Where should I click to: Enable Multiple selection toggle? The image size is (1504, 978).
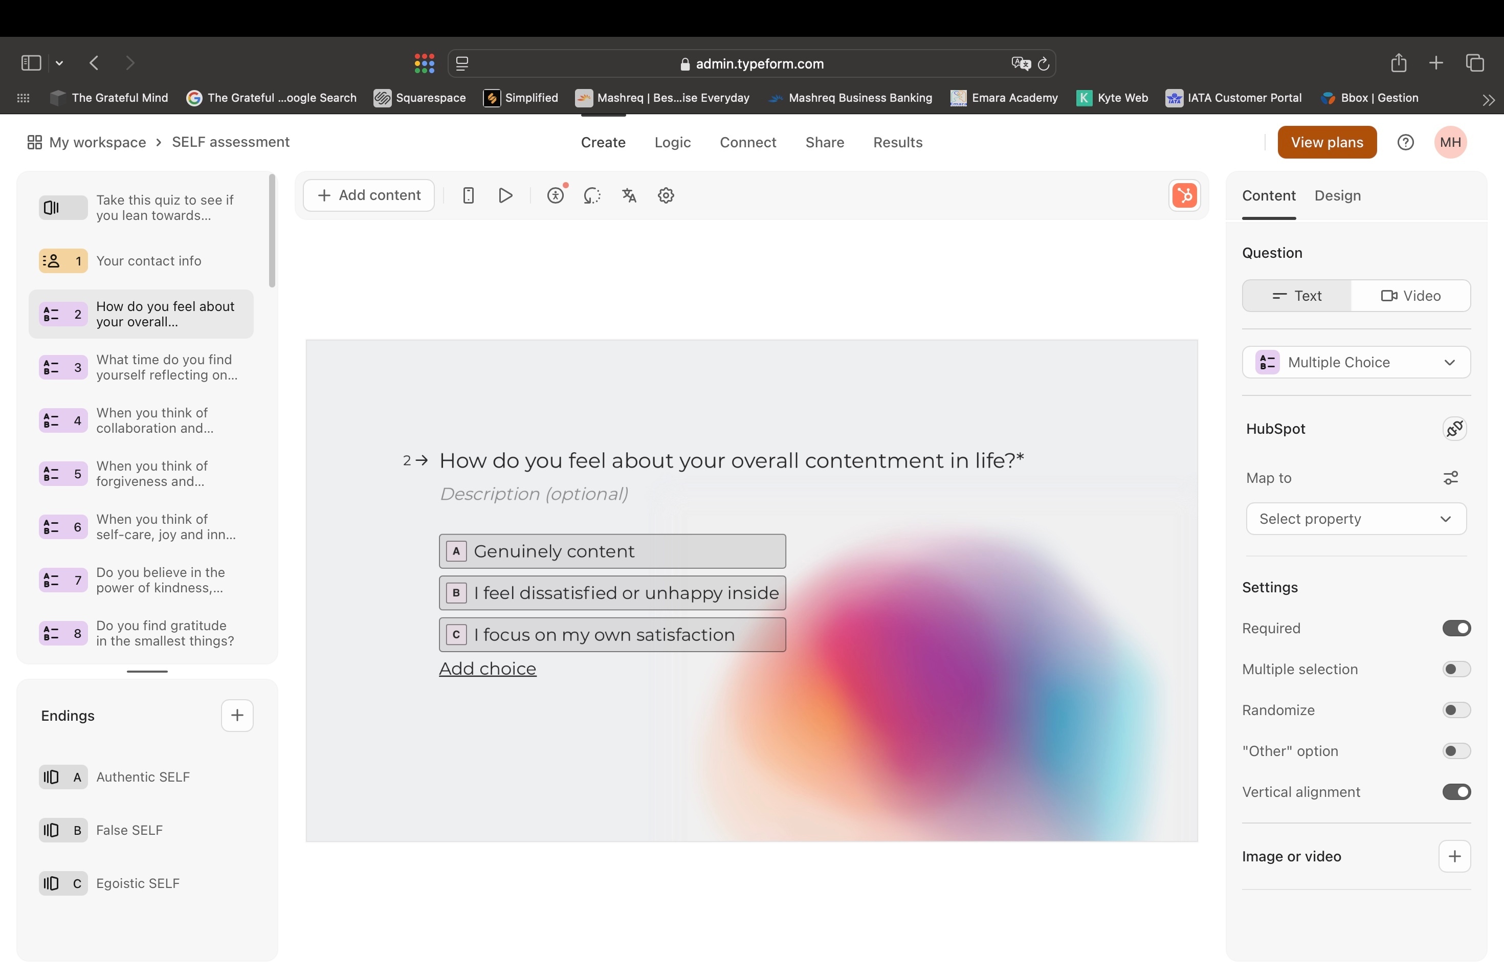(x=1456, y=669)
